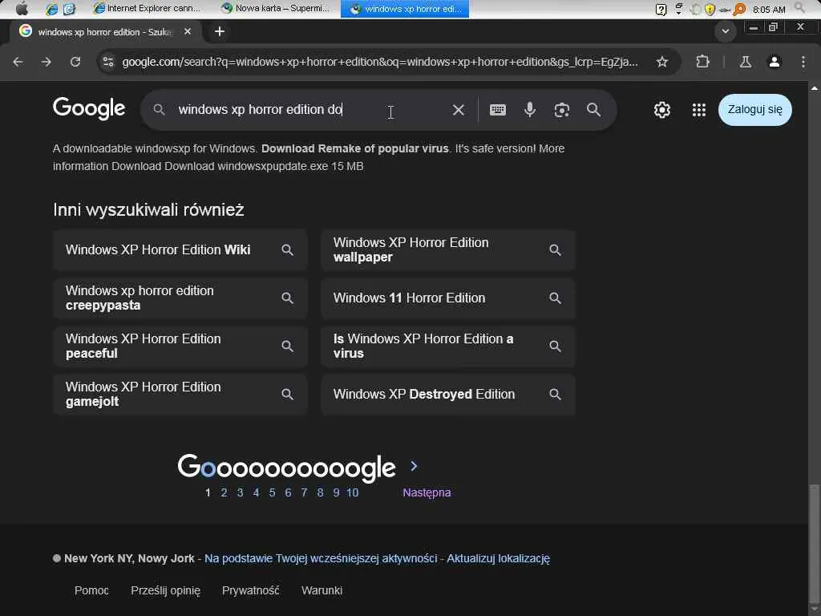Screen dimensions: 821x616
Task: Go to results page 7
Action: tap(304, 492)
